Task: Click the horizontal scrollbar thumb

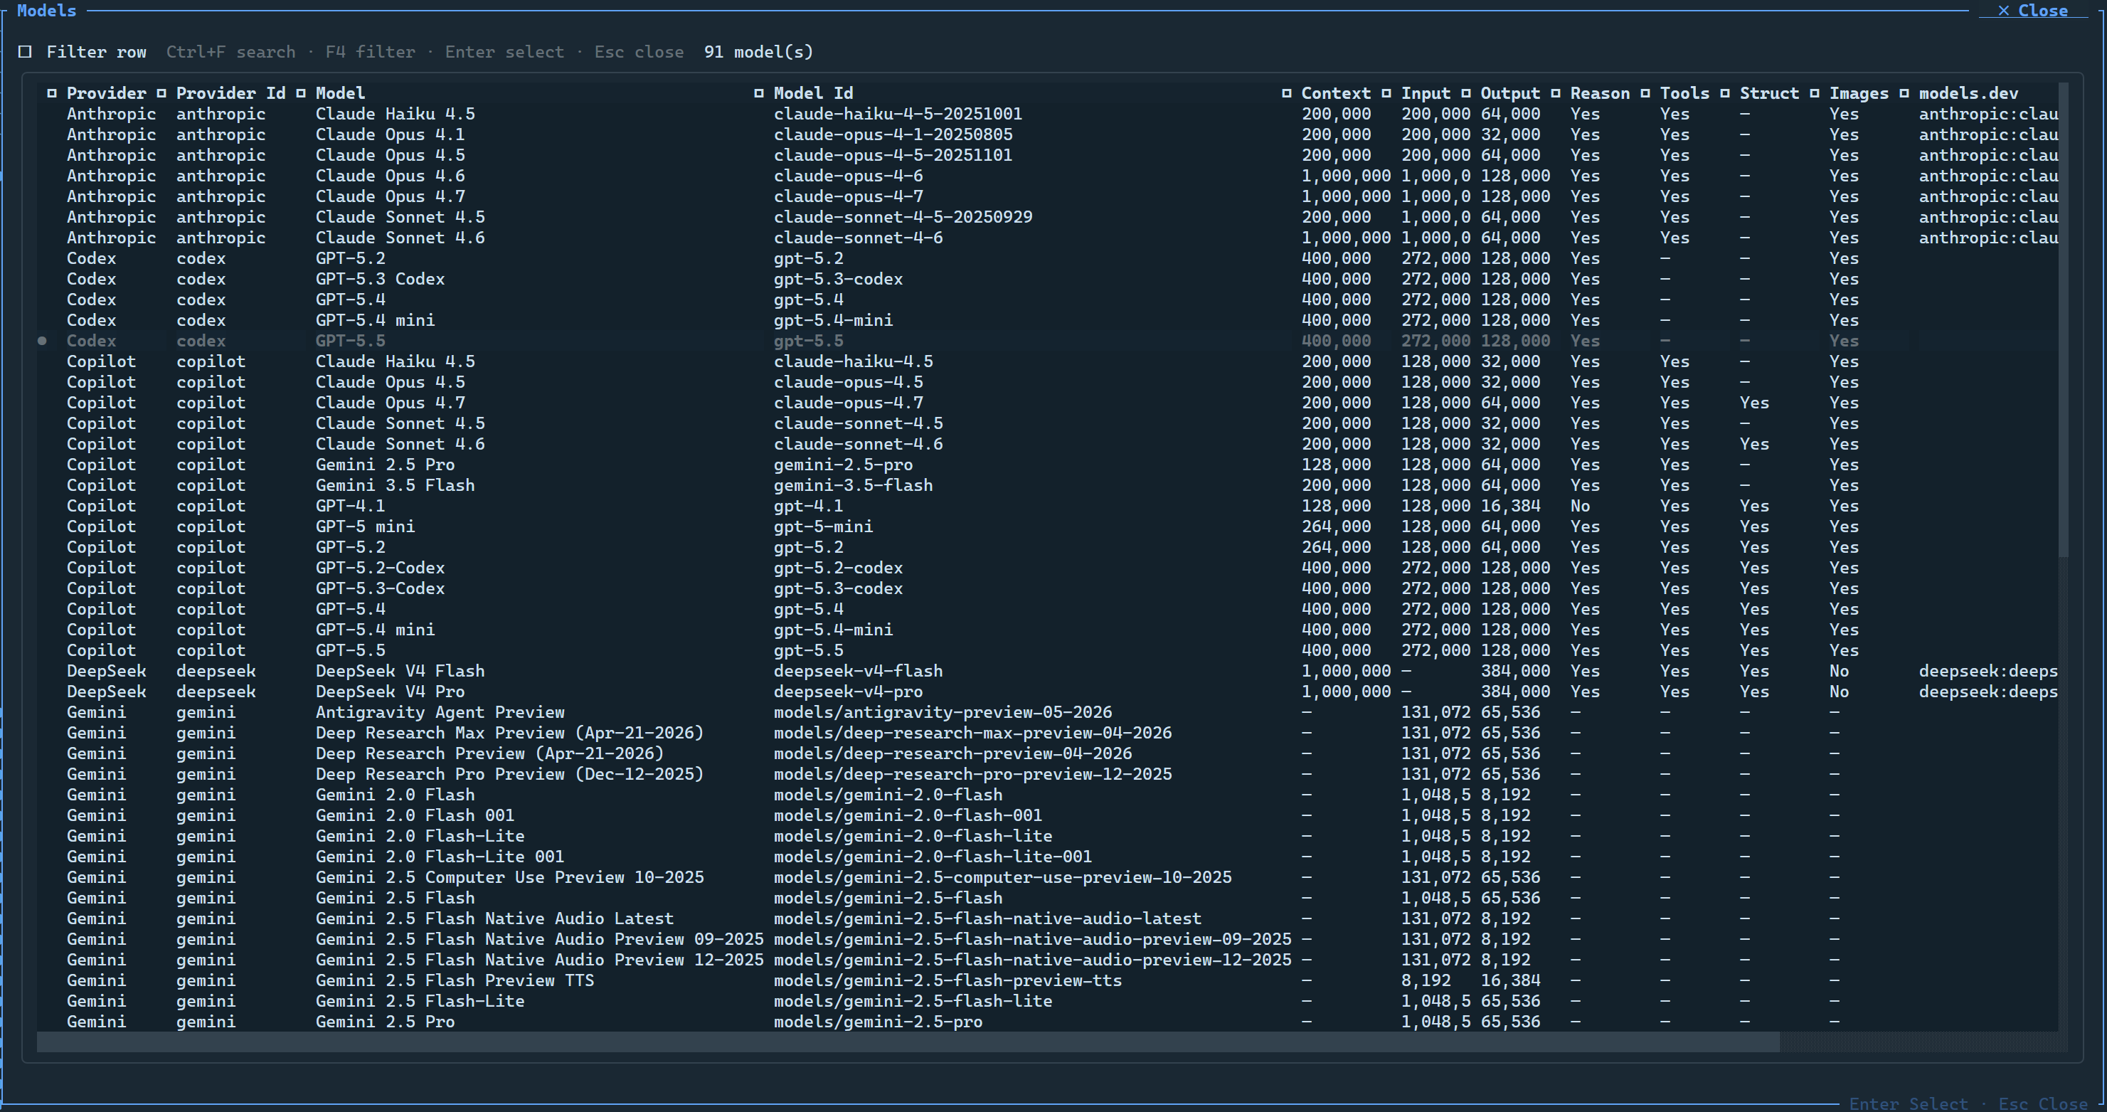Action: pos(908,1042)
